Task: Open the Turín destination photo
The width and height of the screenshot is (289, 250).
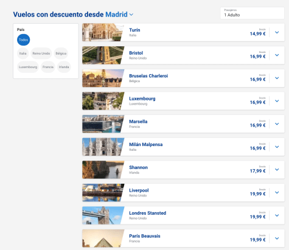Action: click(x=103, y=32)
